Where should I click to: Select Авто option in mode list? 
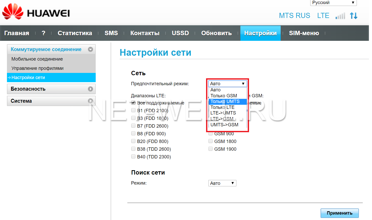(x=227, y=90)
